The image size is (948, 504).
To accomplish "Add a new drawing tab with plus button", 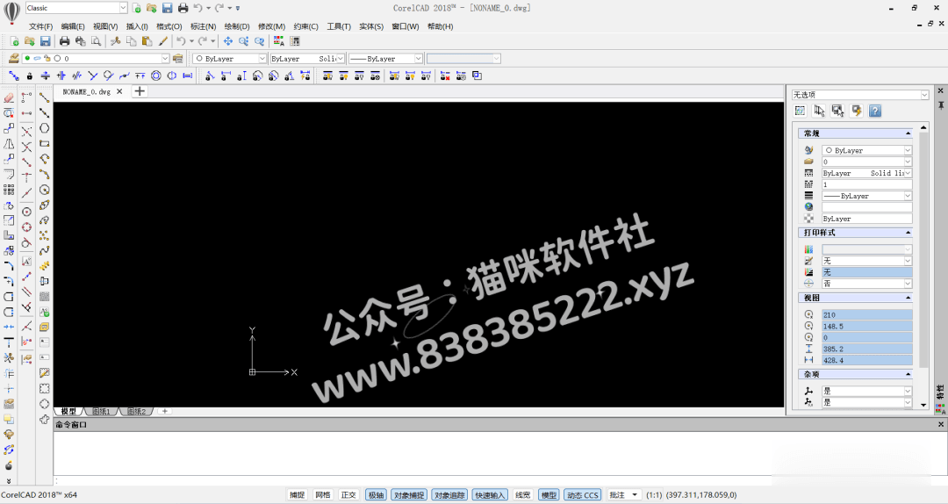I will pyautogui.click(x=140, y=91).
